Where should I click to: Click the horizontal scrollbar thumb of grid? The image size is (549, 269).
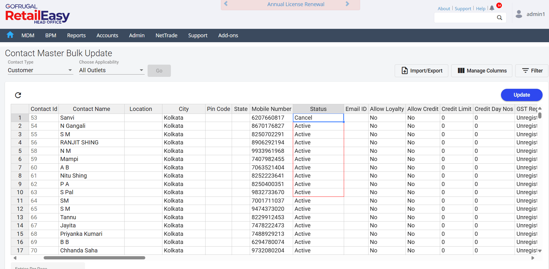coord(94,258)
